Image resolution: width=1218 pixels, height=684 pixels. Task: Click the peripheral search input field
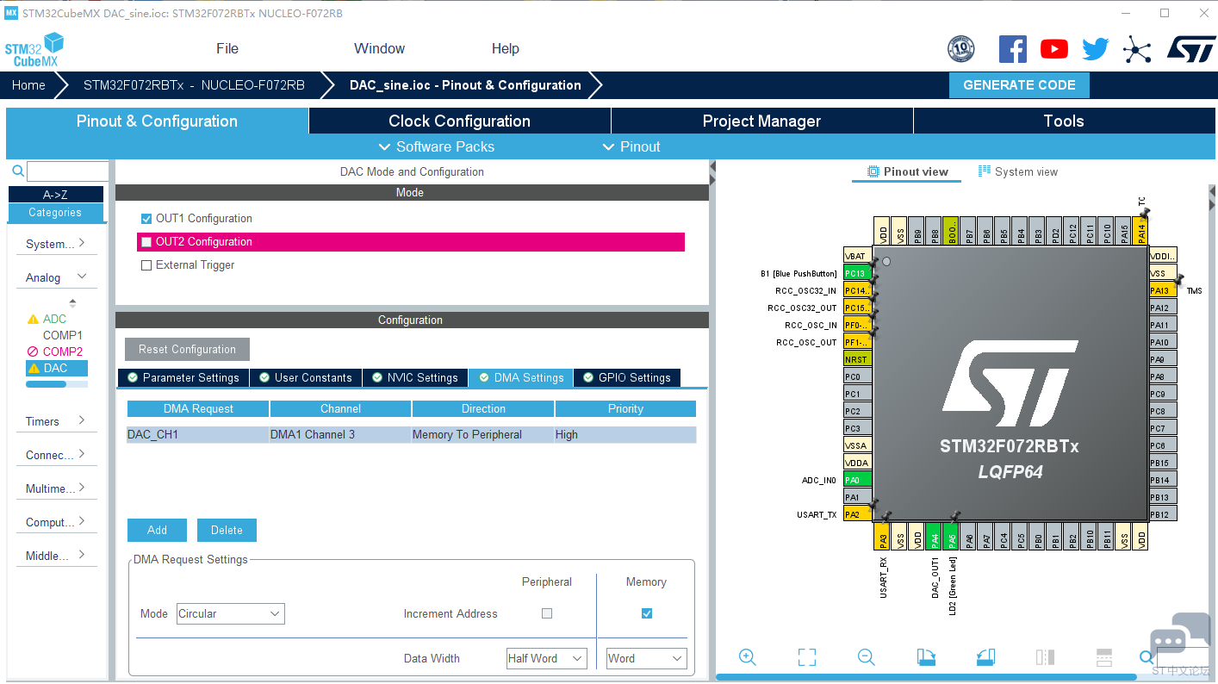tap(67, 171)
